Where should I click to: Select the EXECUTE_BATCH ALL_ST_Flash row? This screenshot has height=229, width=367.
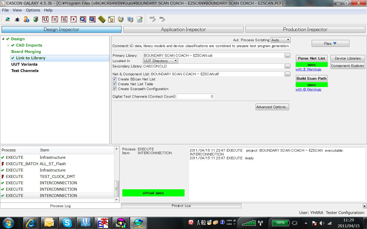[x=57, y=164]
